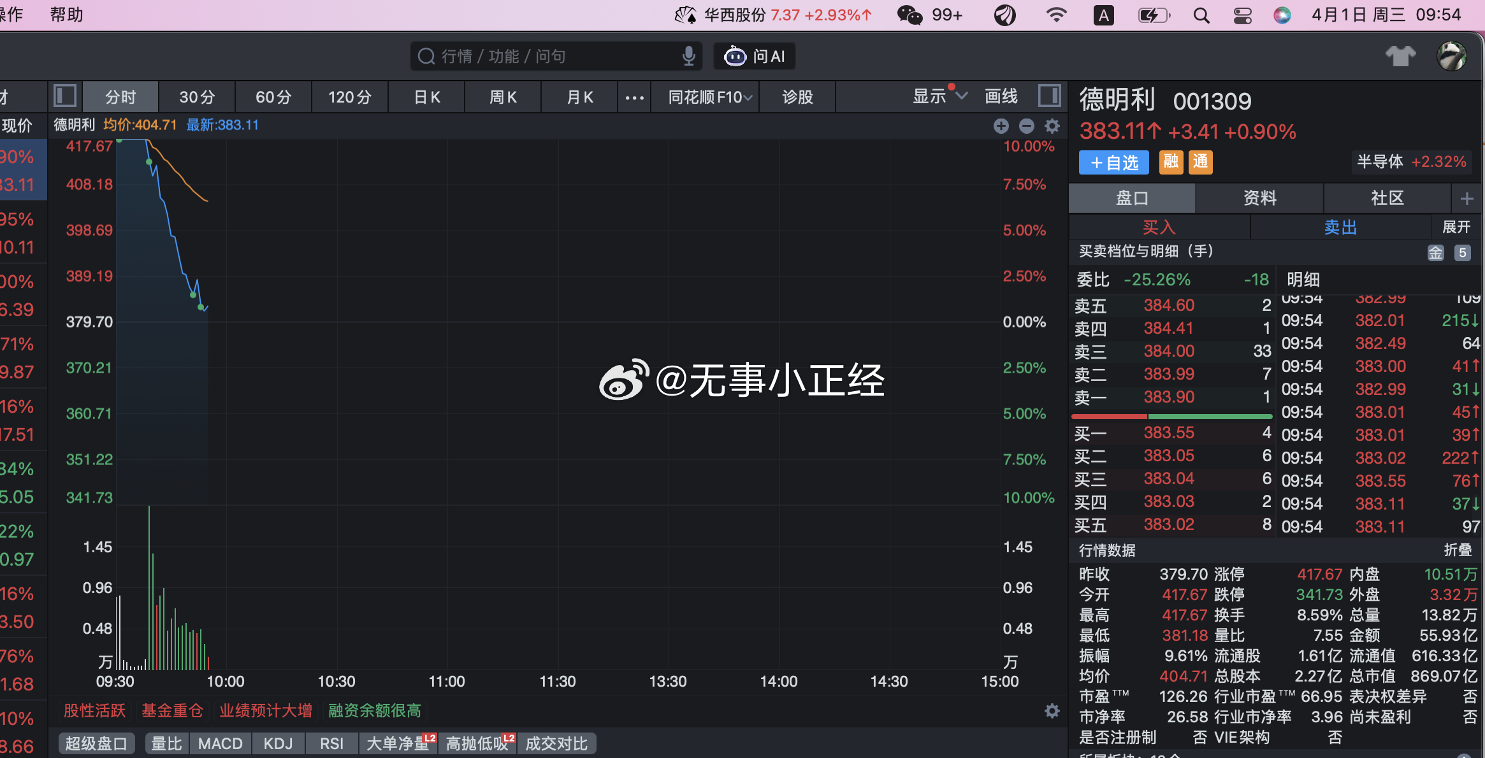1485x758 pixels.
Task: Toggle the left sidebar panel icon
Action: 65,96
